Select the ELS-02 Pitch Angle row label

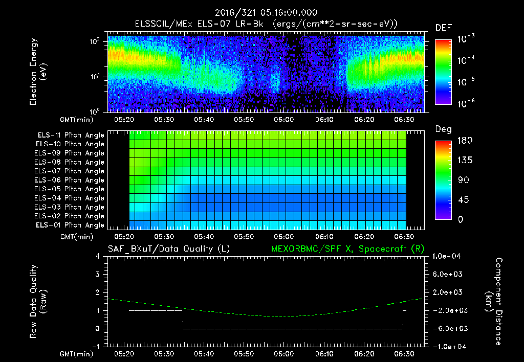(x=70, y=216)
